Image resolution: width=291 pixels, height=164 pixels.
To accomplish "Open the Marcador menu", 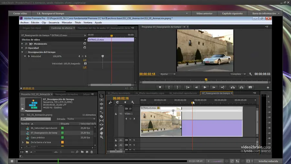I will click(67, 22).
